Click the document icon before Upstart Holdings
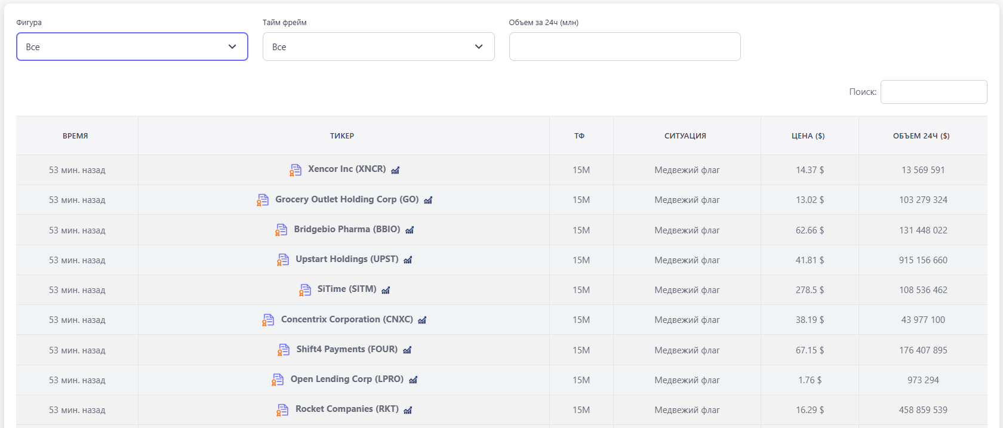The width and height of the screenshot is (1003, 428). 283,260
